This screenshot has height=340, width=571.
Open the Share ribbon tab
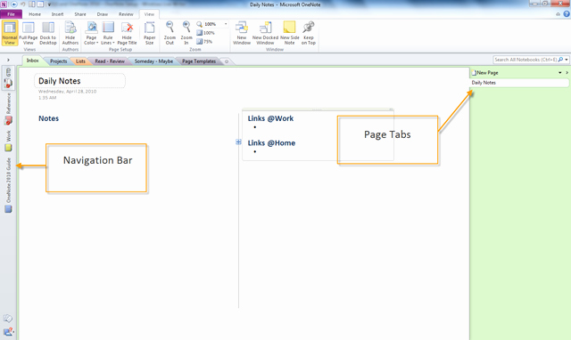click(x=80, y=14)
